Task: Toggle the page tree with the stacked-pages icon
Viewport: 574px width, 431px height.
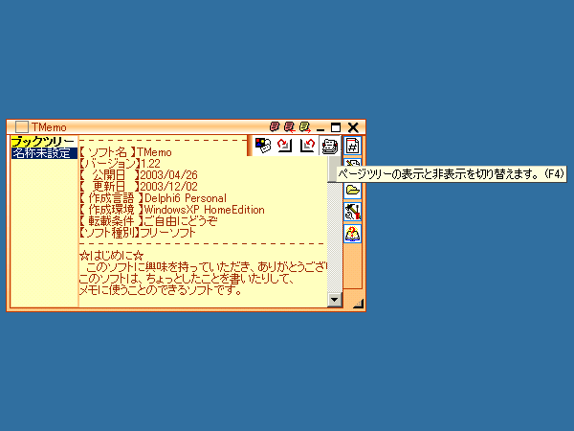Action: 329,146
